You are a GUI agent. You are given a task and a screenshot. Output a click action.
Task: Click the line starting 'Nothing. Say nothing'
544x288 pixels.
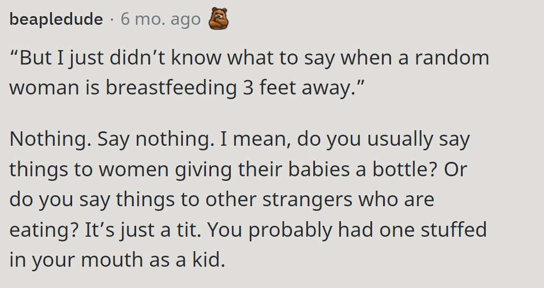coord(240,139)
